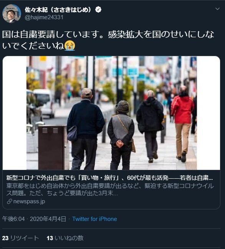This screenshot has width=225, height=249.
Task: Click the @hajime24331 handle
Action: click(44, 17)
